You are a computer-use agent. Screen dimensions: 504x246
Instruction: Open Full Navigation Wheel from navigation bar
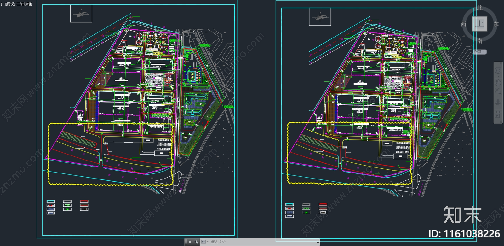(x=498, y=71)
